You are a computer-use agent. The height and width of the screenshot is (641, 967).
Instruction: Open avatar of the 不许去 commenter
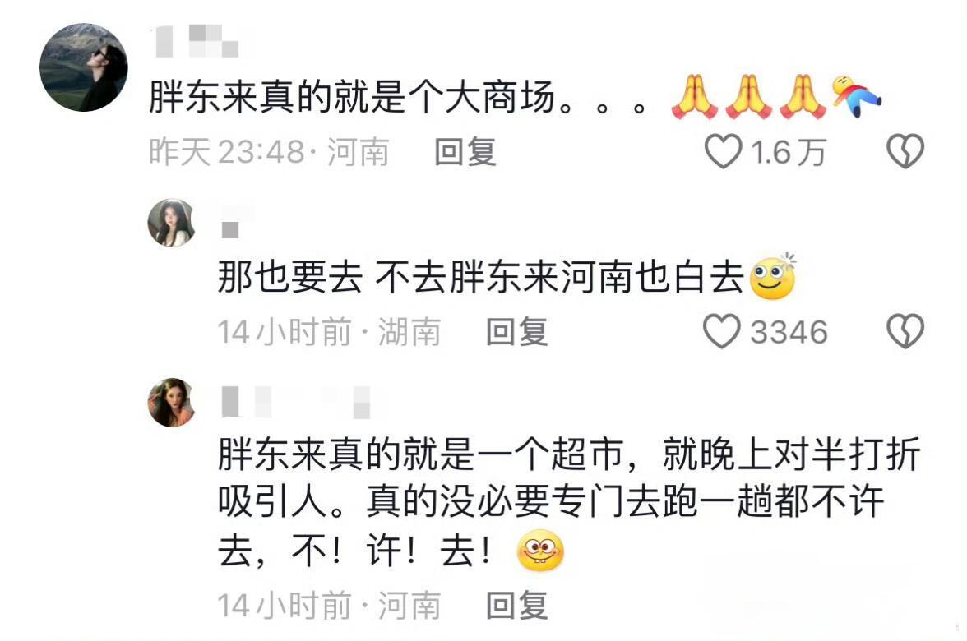(x=171, y=403)
